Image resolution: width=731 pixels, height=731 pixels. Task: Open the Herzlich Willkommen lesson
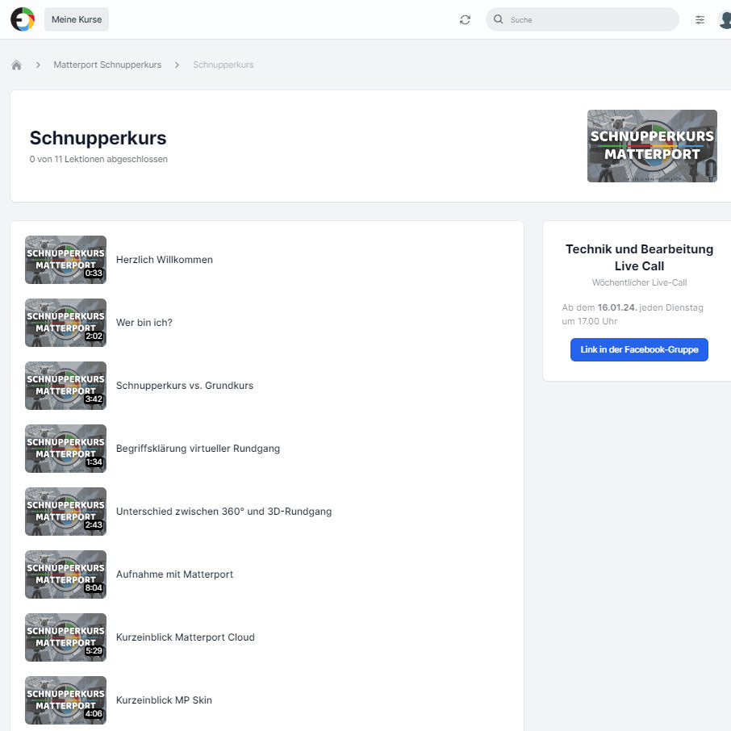coord(165,260)
